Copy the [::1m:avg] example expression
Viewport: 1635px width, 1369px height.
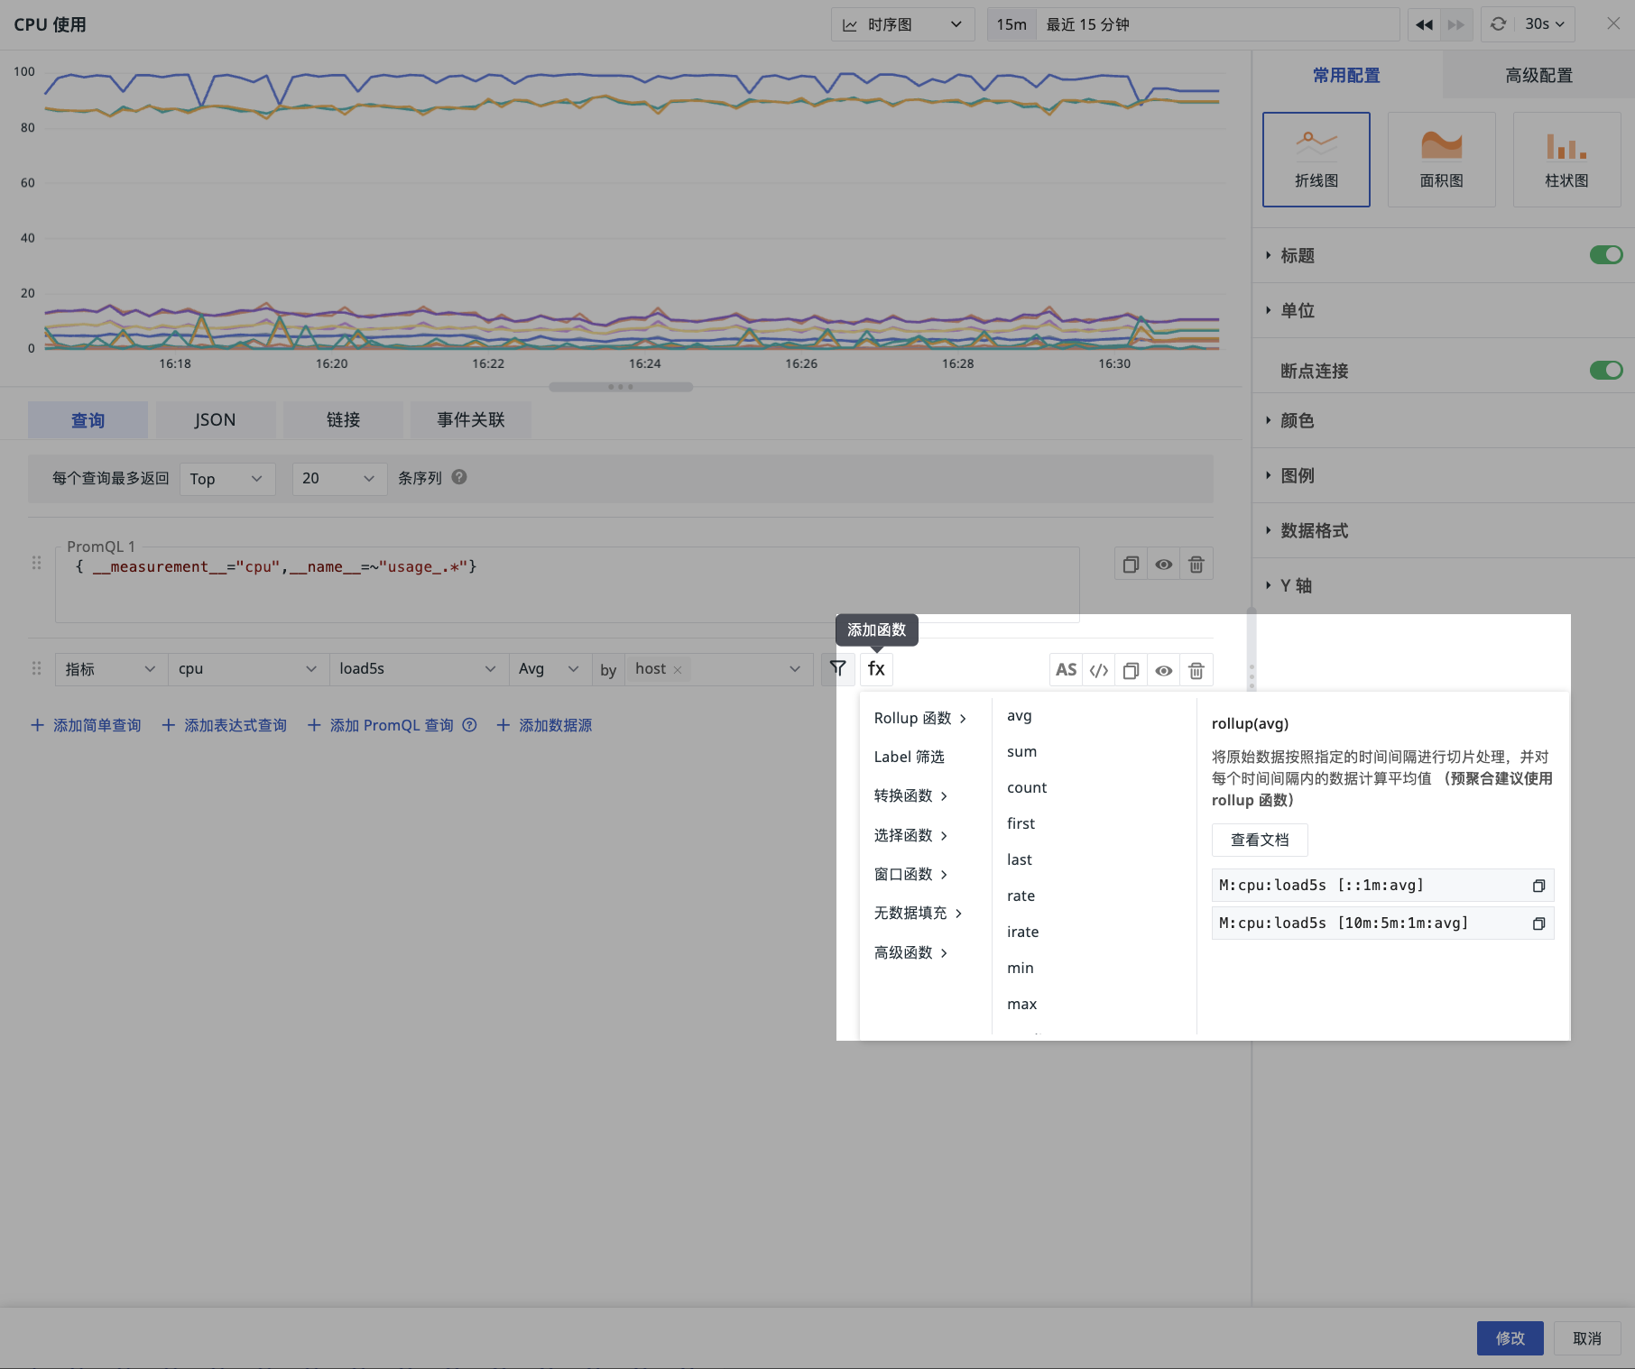tap(1539, 886)
